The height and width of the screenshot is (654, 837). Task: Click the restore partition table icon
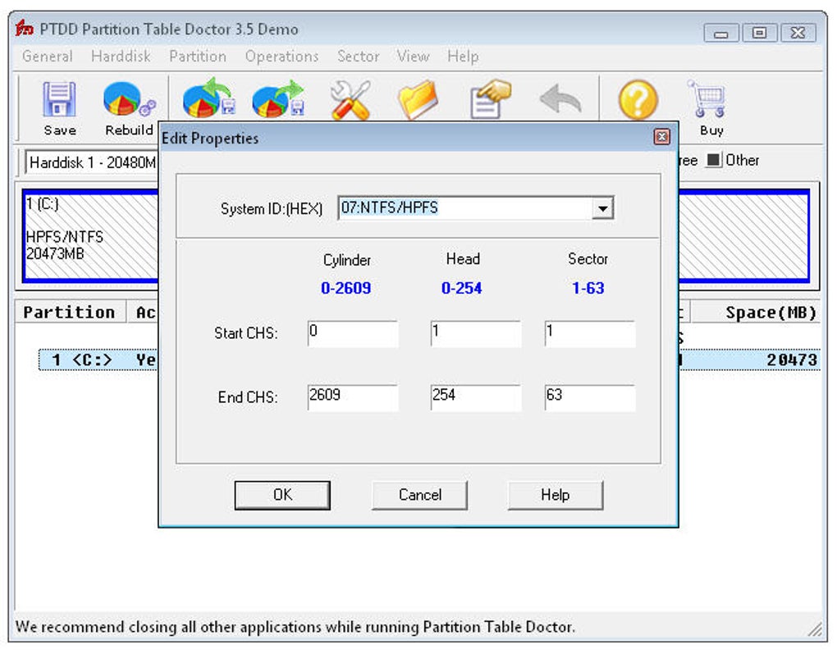point(278,98)
